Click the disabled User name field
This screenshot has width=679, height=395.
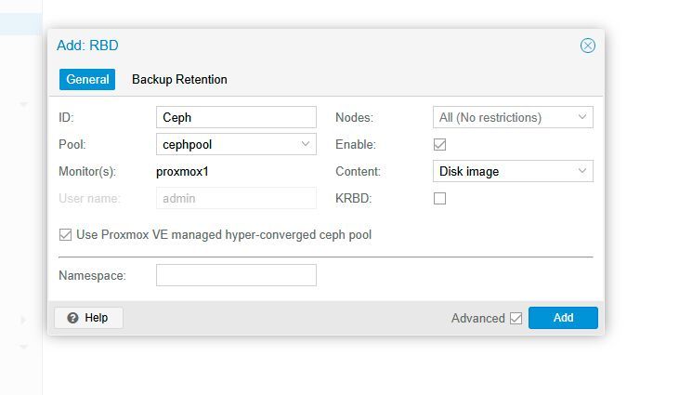(x=236, y=198)
